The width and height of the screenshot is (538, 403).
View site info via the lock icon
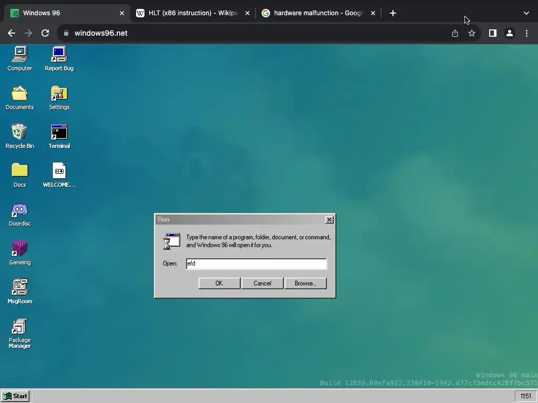point(66,33)
